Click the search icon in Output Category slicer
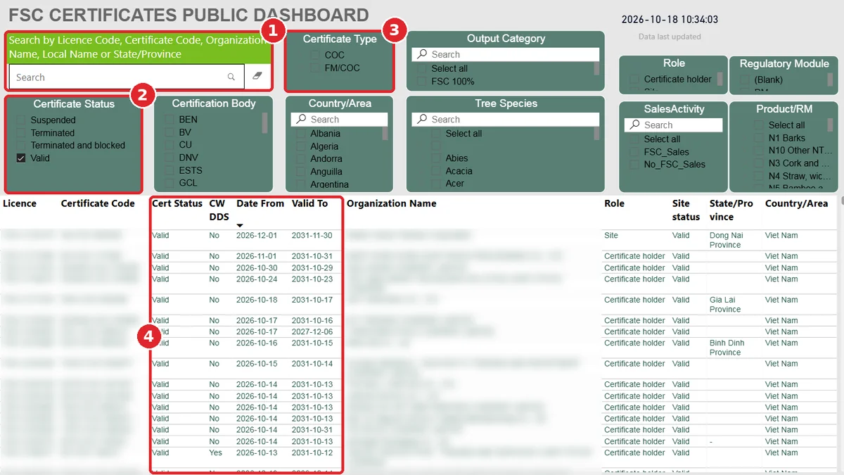Screen dimensions: 844x475 (421, 54)
